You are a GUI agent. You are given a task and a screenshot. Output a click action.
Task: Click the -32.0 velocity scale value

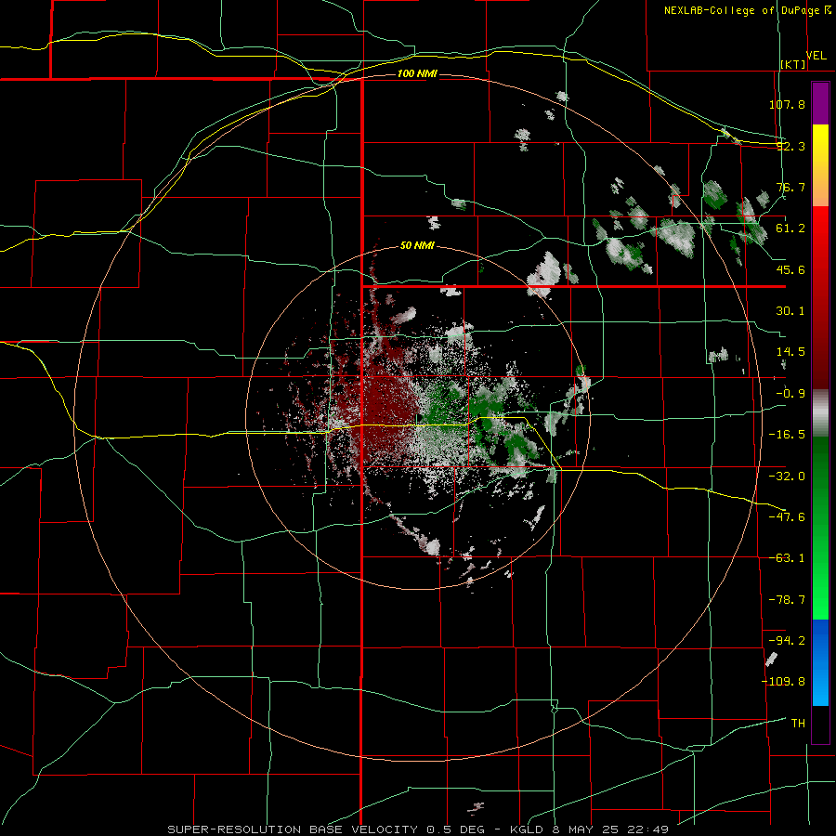[787, 477]
